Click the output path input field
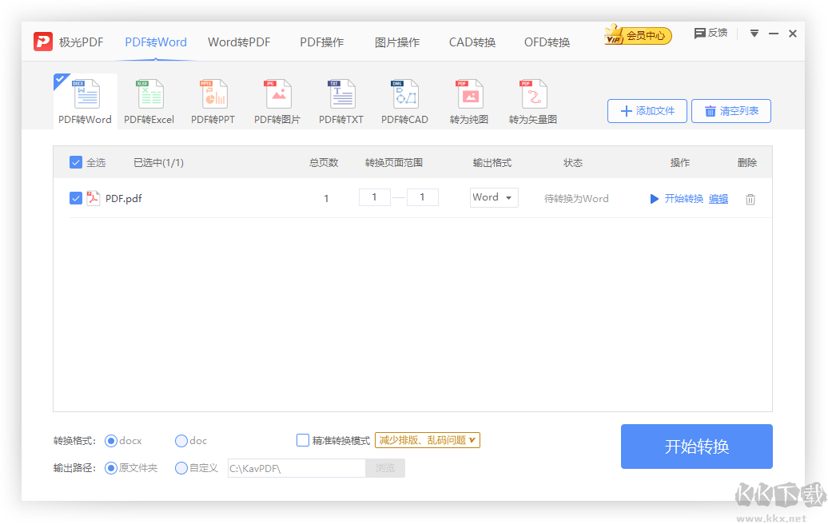This screenshot has width=828, height=524. [296, 468]
